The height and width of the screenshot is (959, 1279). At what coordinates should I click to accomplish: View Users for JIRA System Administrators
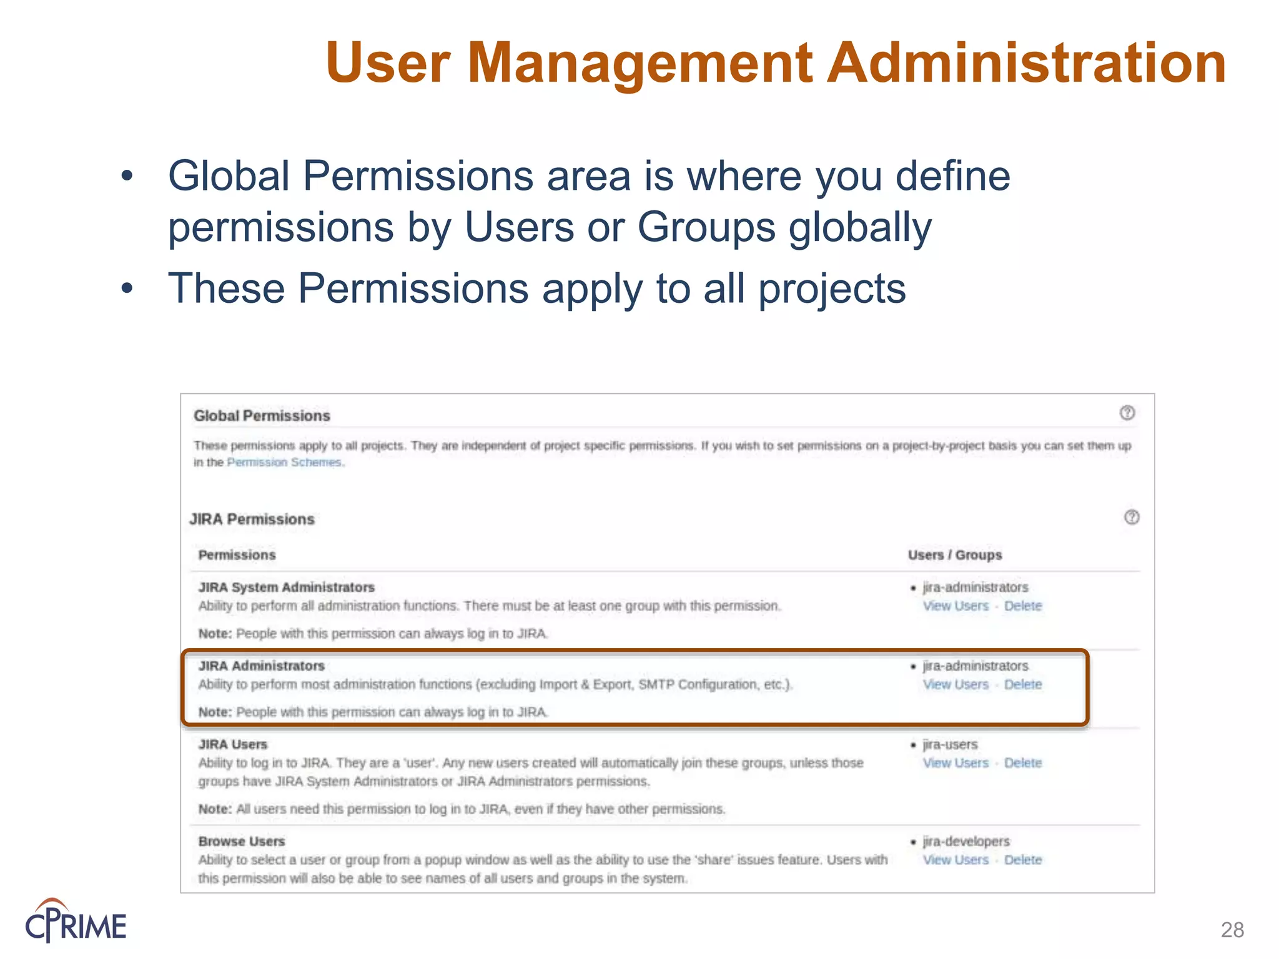[x=956, y=606]
